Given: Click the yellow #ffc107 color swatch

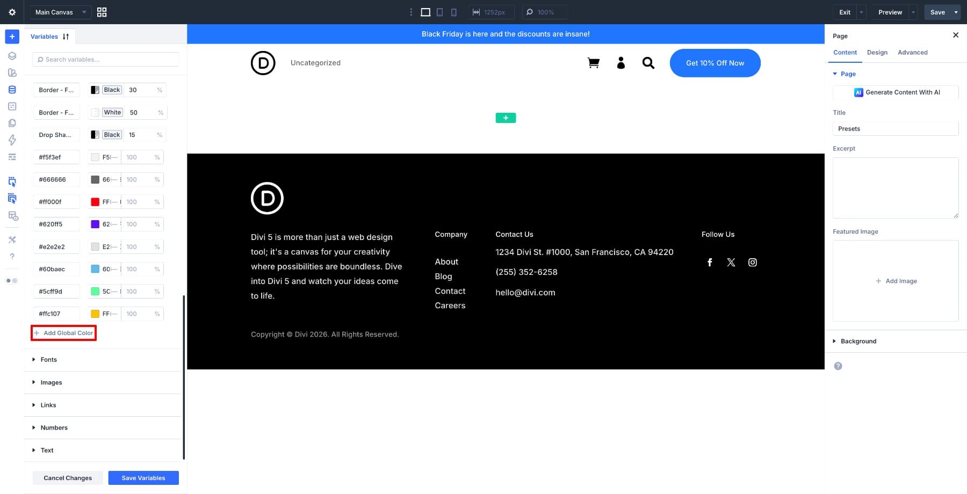Looking at the screenshot, I should pos(95,314).
